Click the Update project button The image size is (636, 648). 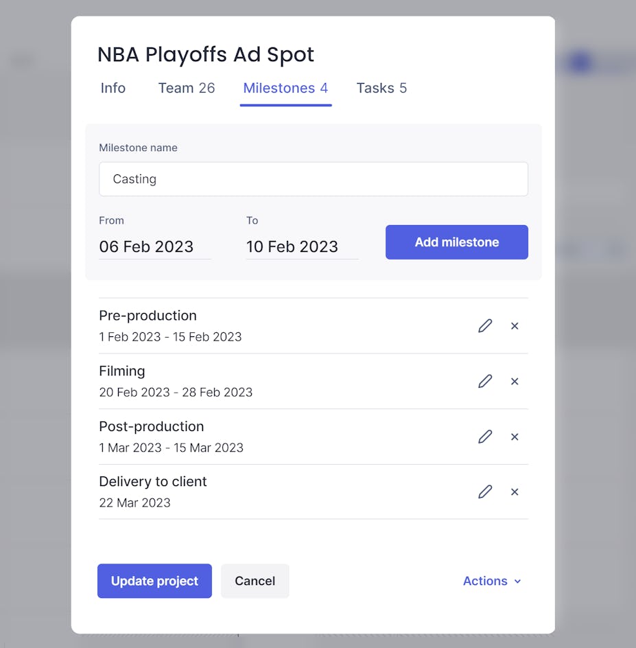pos(154,581)
